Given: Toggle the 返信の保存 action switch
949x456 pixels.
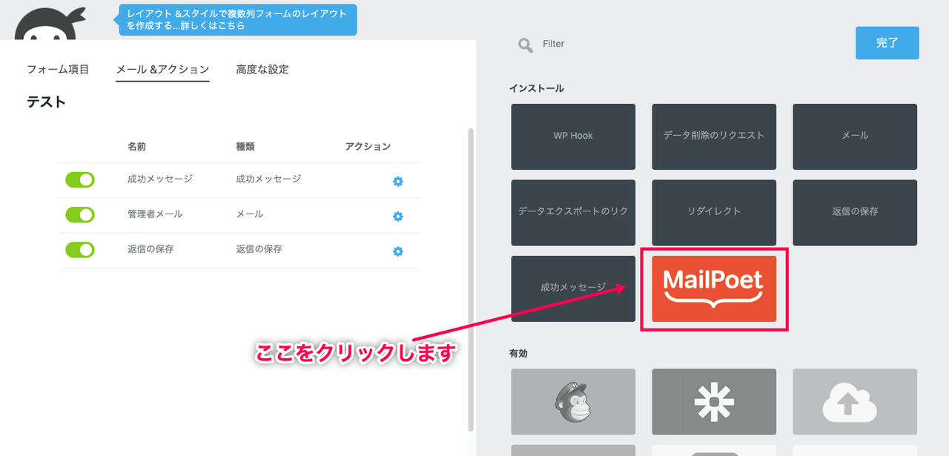Looking at the screenshot, I should click(x=80, y=250).
